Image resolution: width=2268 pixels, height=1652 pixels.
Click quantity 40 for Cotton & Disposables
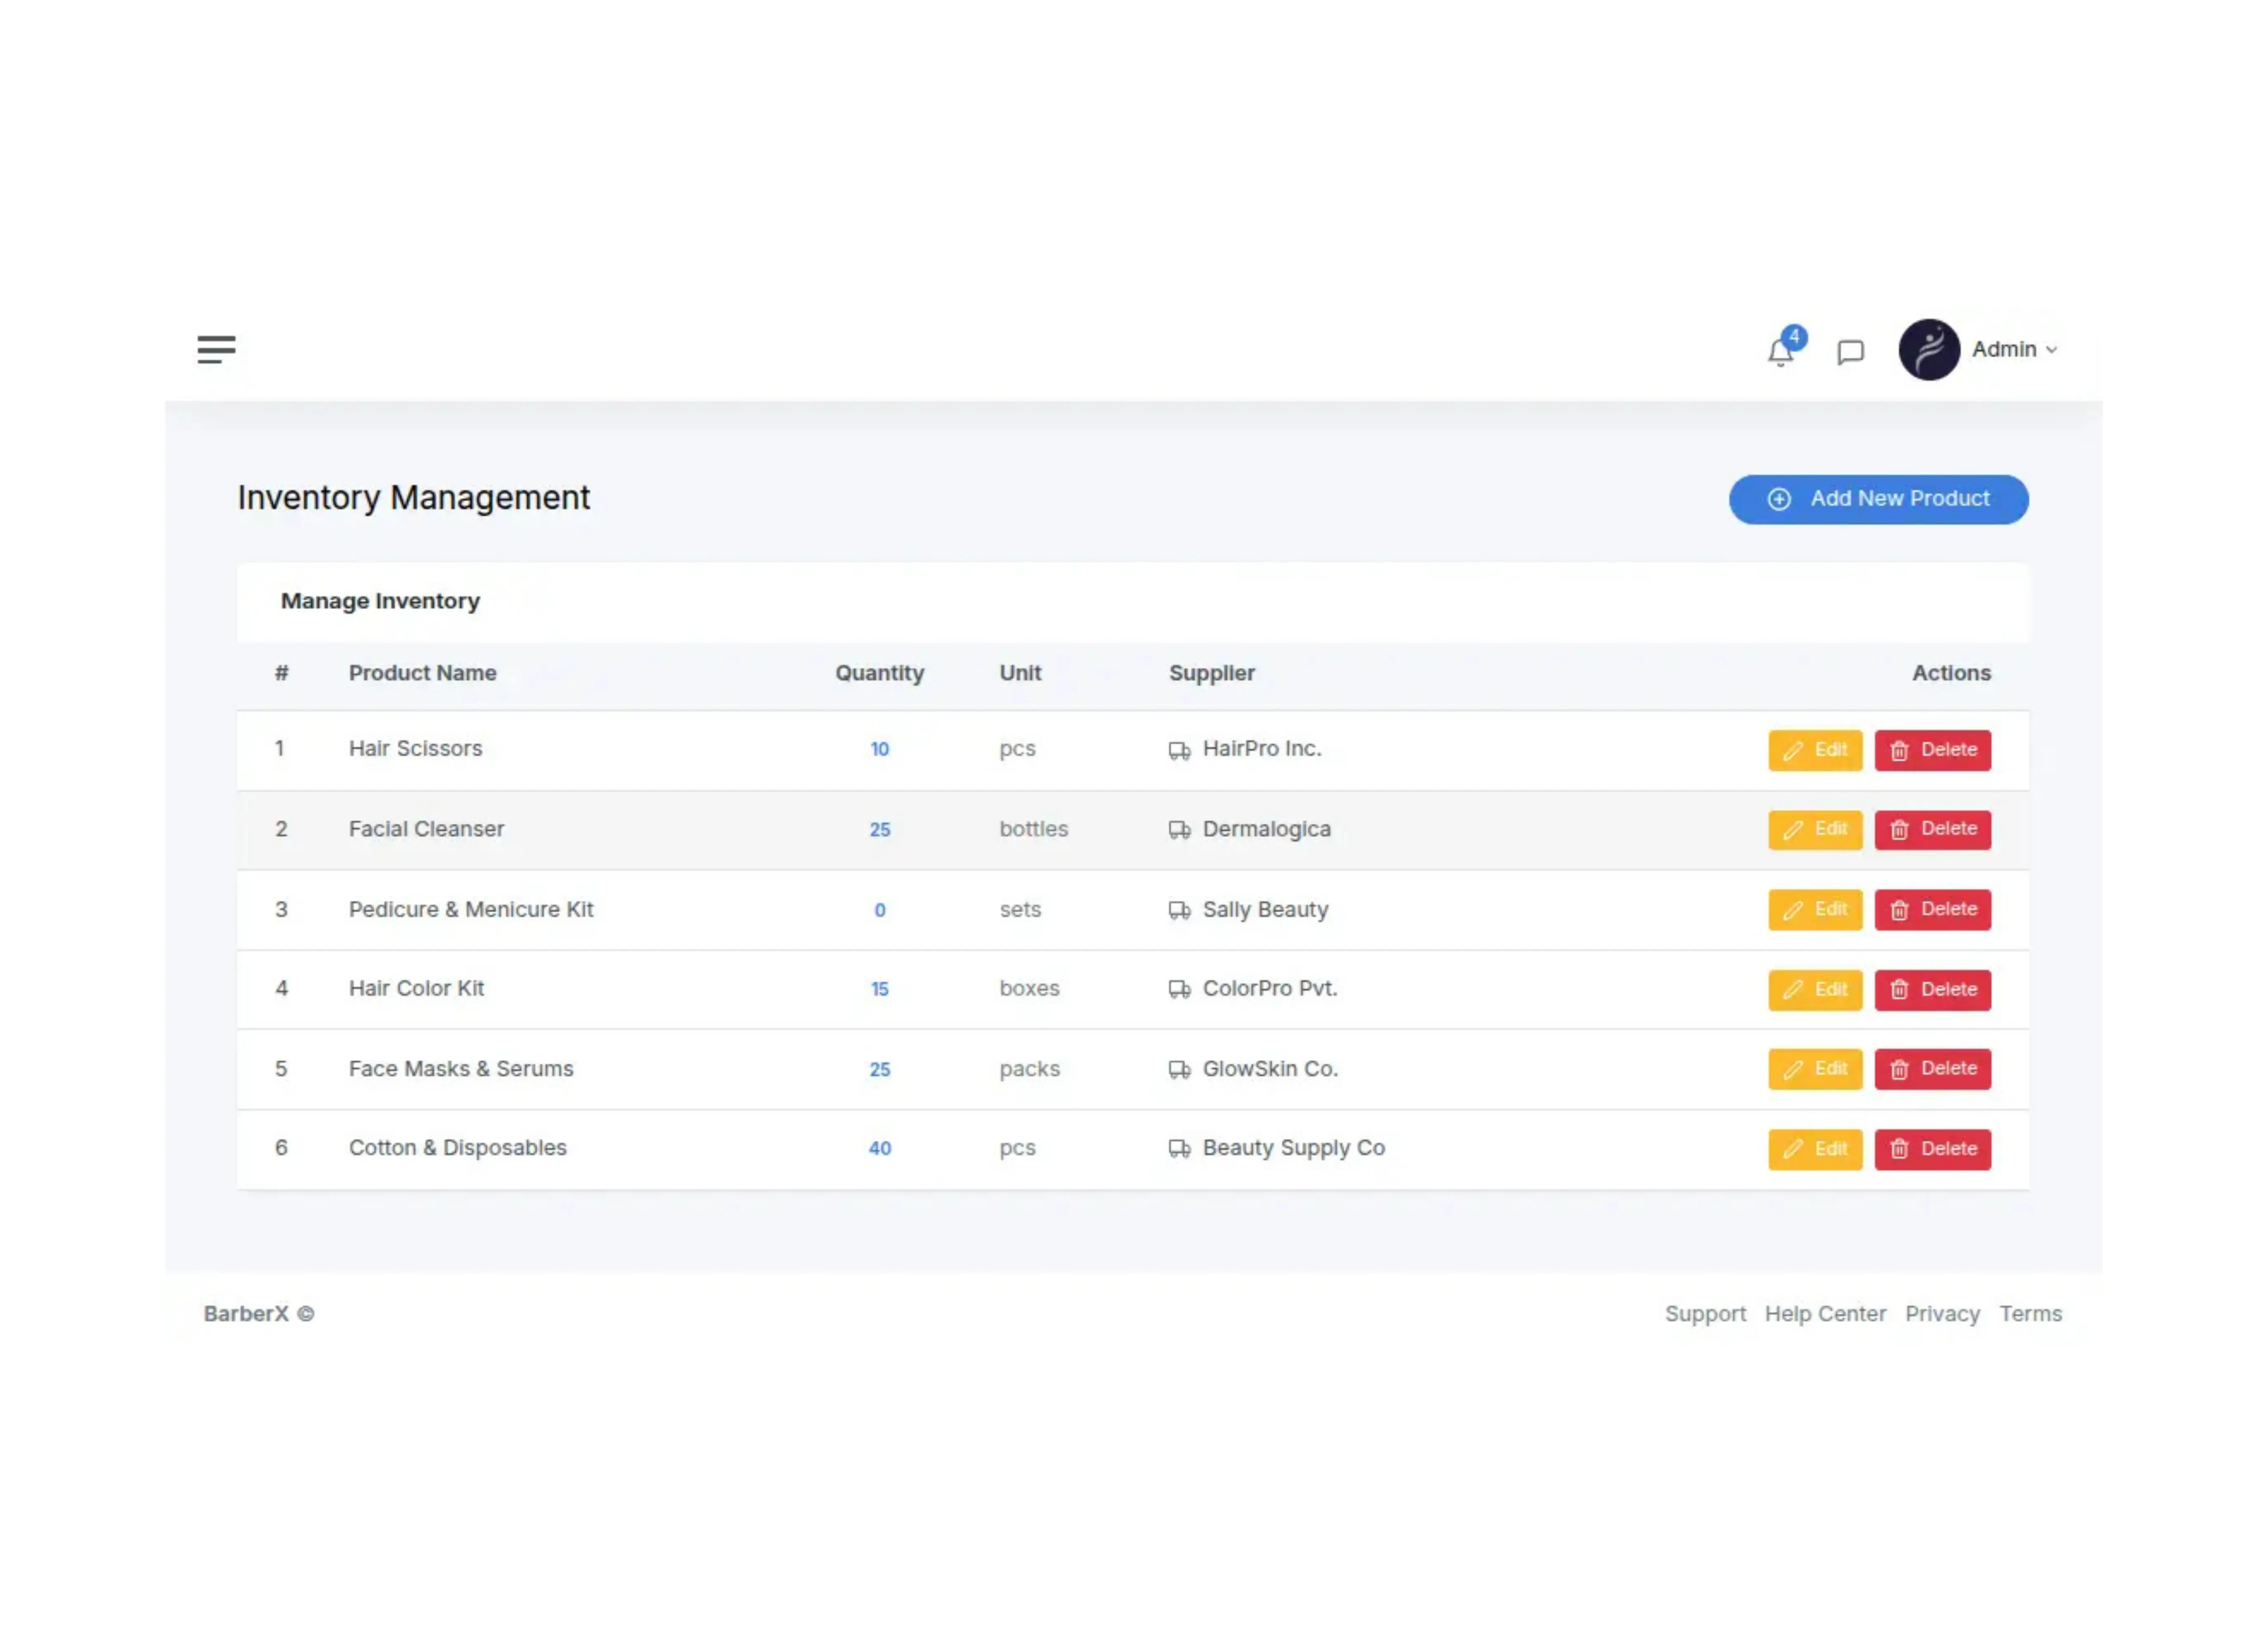(879, 1149)
